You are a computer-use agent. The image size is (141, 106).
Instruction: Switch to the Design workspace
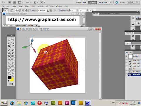point(93,2)
